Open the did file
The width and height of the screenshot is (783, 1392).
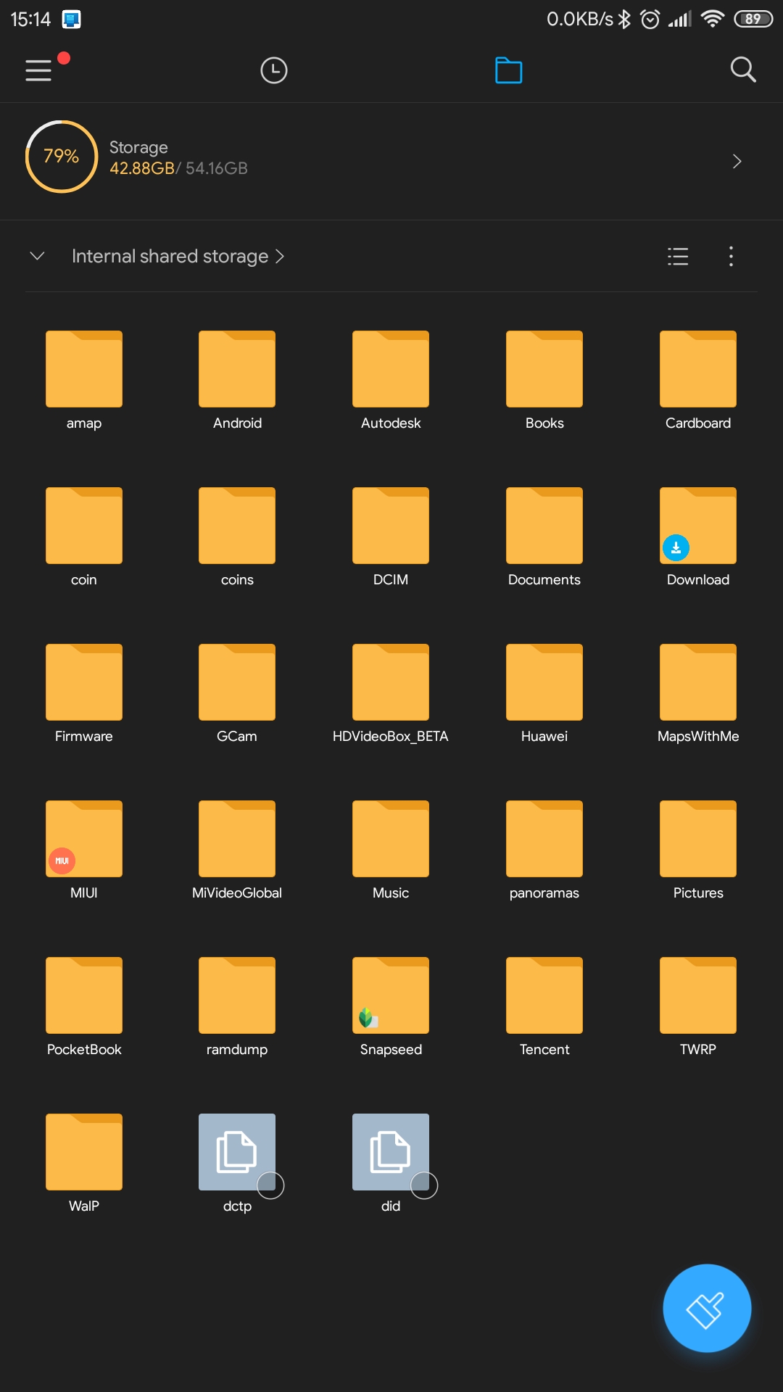391,1164
